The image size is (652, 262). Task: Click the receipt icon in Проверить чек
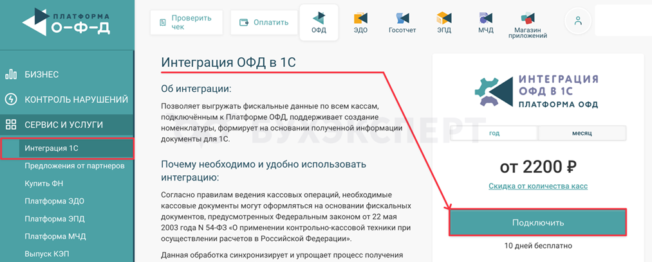(x=163, y=22)
